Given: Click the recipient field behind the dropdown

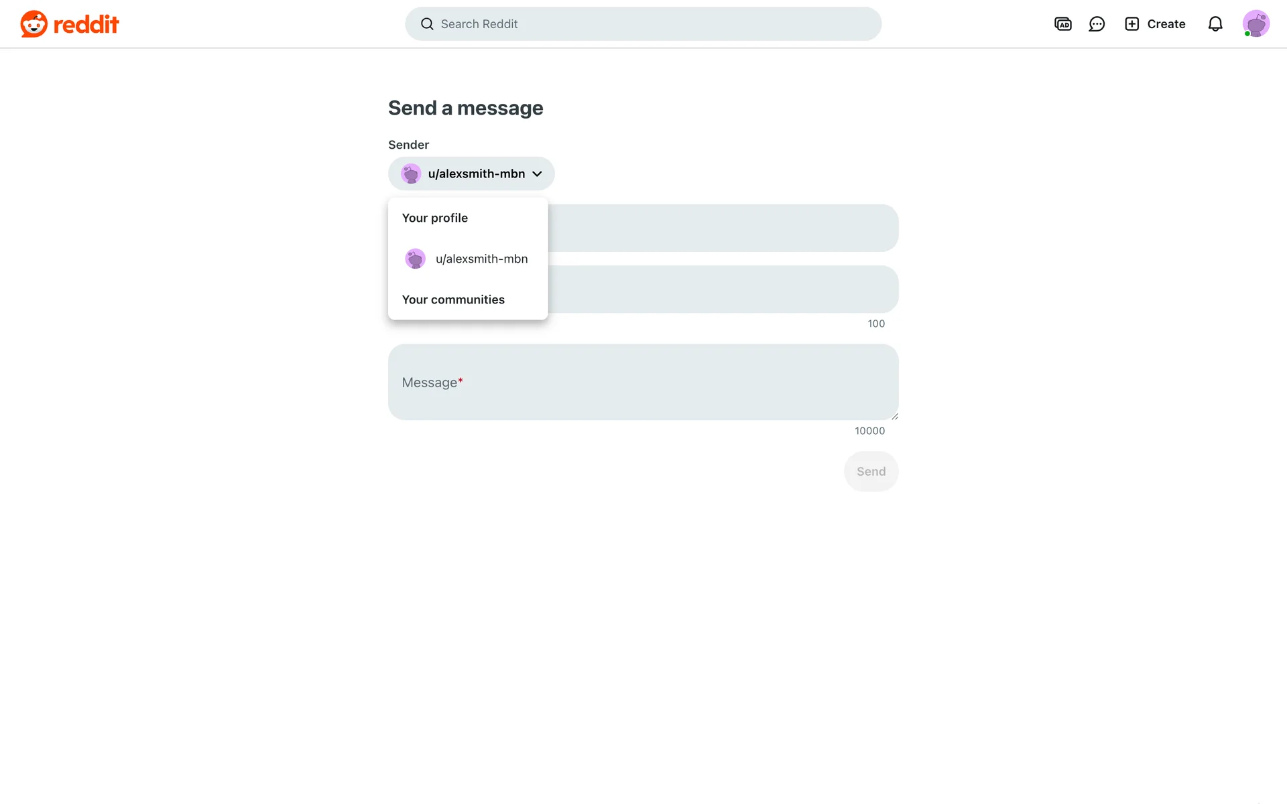Looking at the screenshot, I should (723, 228).
